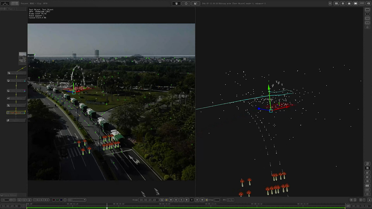Zoom in with the plus button
Screen dimensions: 372x209
pos(11,200)
